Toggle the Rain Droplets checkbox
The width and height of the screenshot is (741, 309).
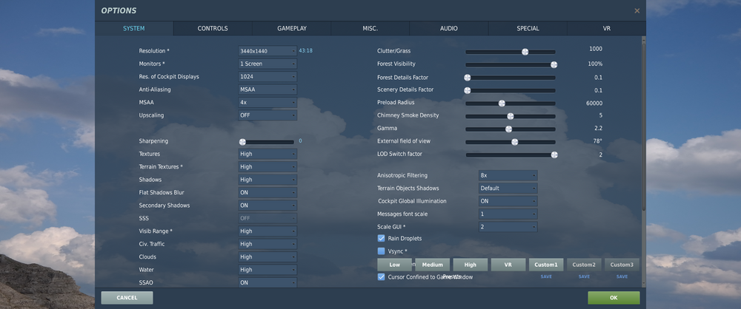(381, 238)
